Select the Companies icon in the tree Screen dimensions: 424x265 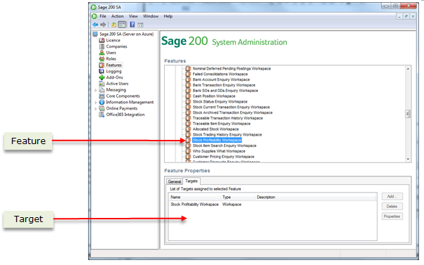(x=101, y=46)
